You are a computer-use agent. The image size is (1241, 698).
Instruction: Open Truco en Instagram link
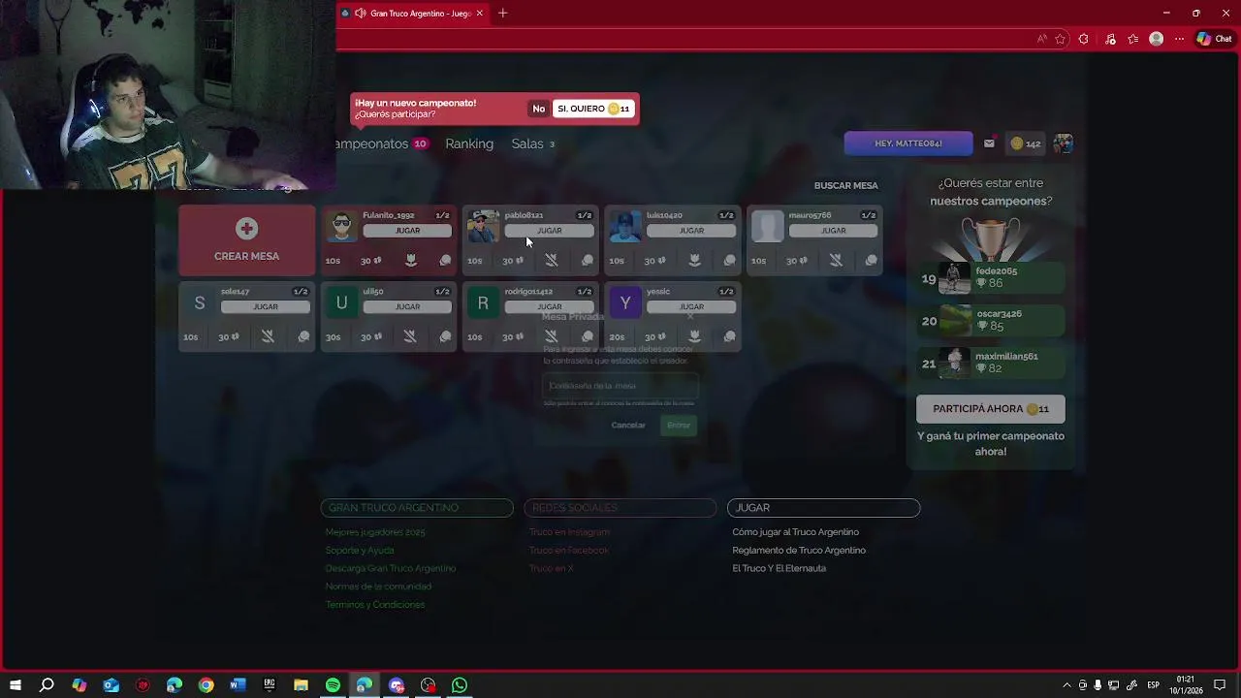(569, 532)
